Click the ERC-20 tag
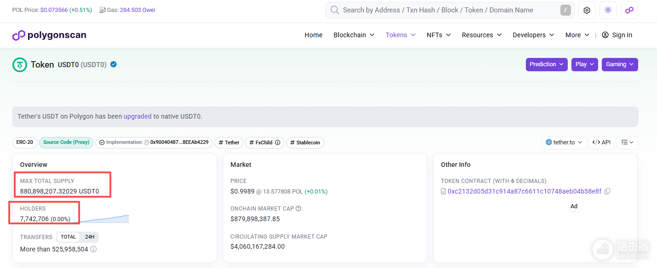The image size is (657, 268). 25,143
